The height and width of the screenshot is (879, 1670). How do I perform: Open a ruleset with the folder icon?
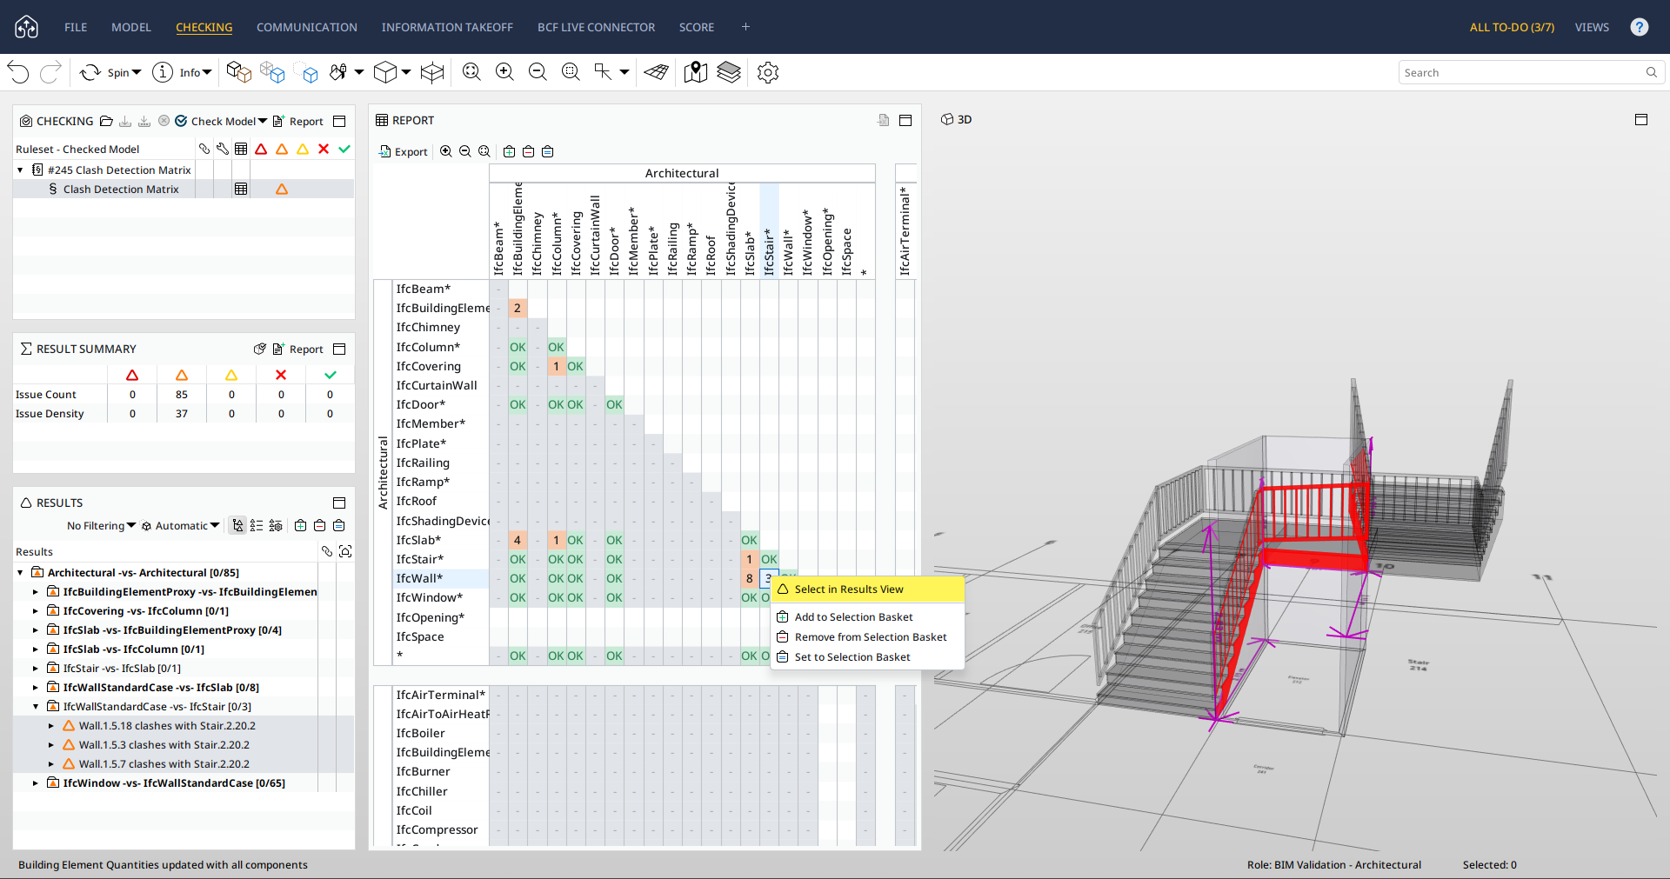[x=106, y=121]
